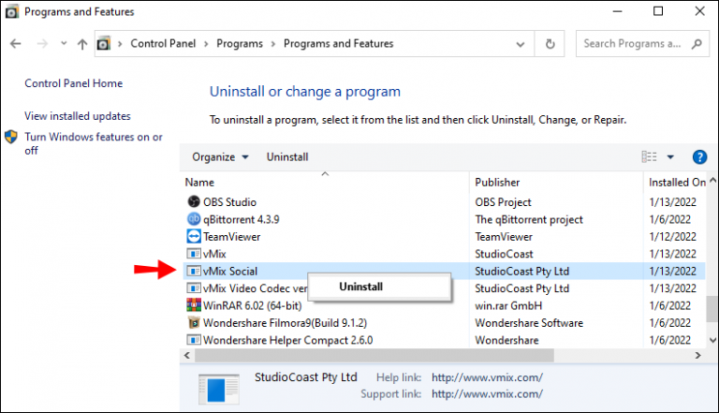719x413 pixels.
Task: Click Uninstall in the toolbar
Action: 287,157
